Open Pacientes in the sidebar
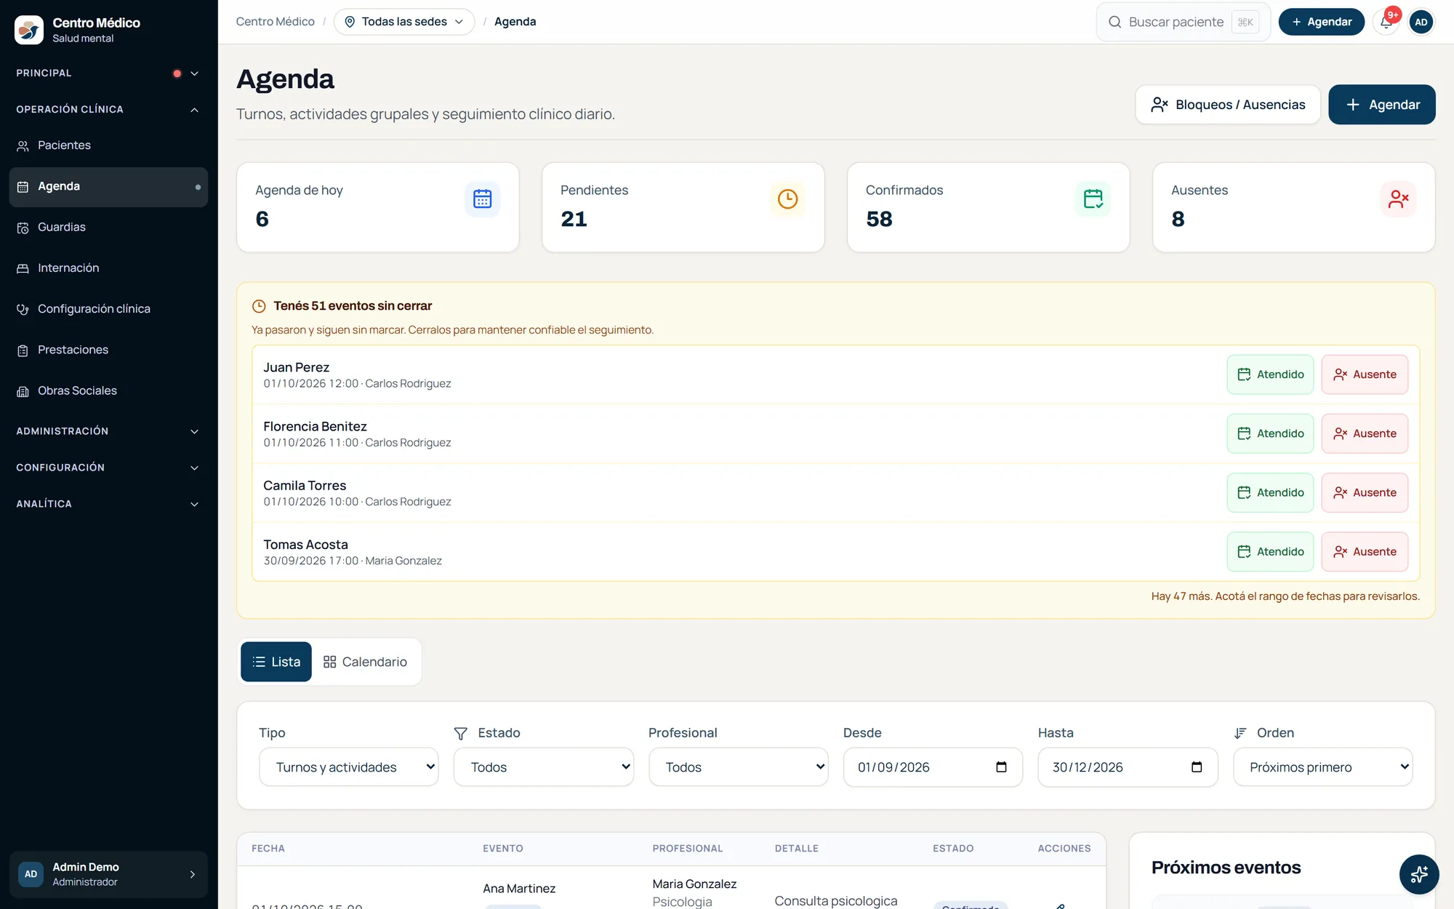The width and height of the screenshot is (1454, 909). [108, 145]
